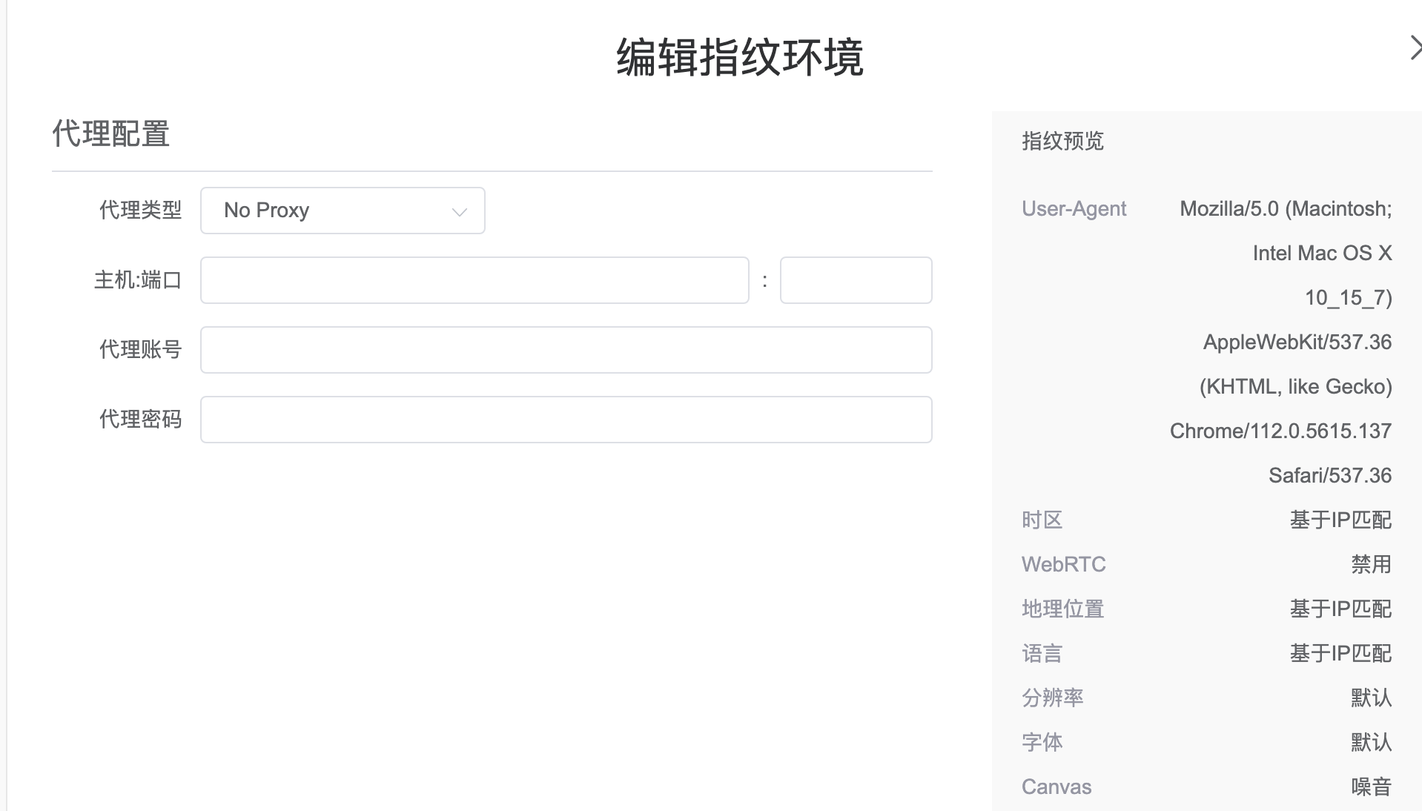
Task: Click the AppleWebKit/537.36 text
Action: [x=1297, y=342]
